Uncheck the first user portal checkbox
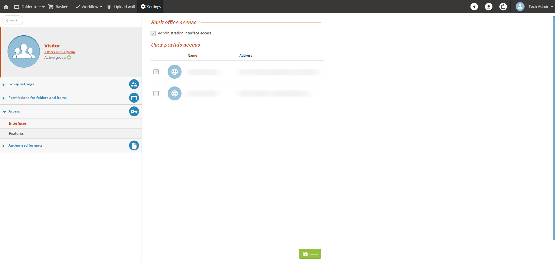The image size is (555, 262). click(x=156, y=72)
